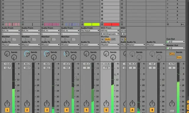Reset track 6 peak level showing -11.9
189x113 pixels.
tap(106, 64)
